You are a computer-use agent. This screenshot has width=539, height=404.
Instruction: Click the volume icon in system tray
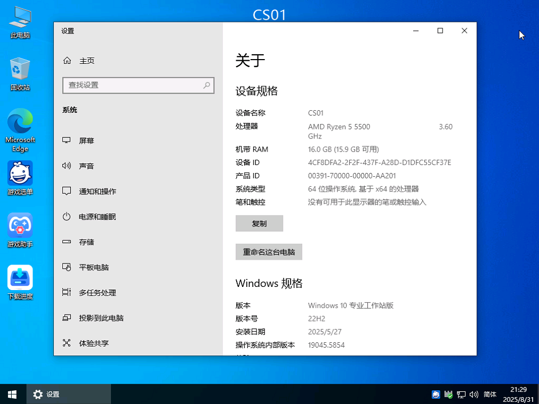click(473, 394)
